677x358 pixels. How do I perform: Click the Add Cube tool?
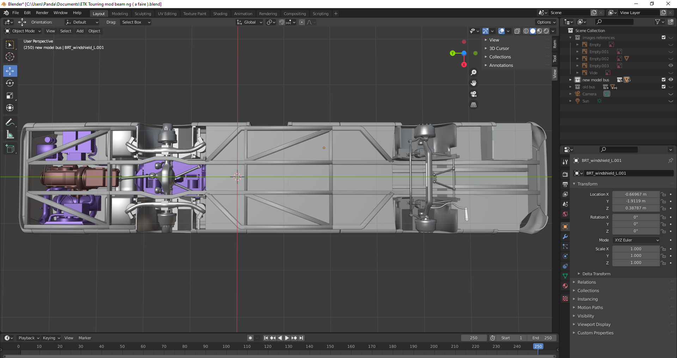pos(10,149)
